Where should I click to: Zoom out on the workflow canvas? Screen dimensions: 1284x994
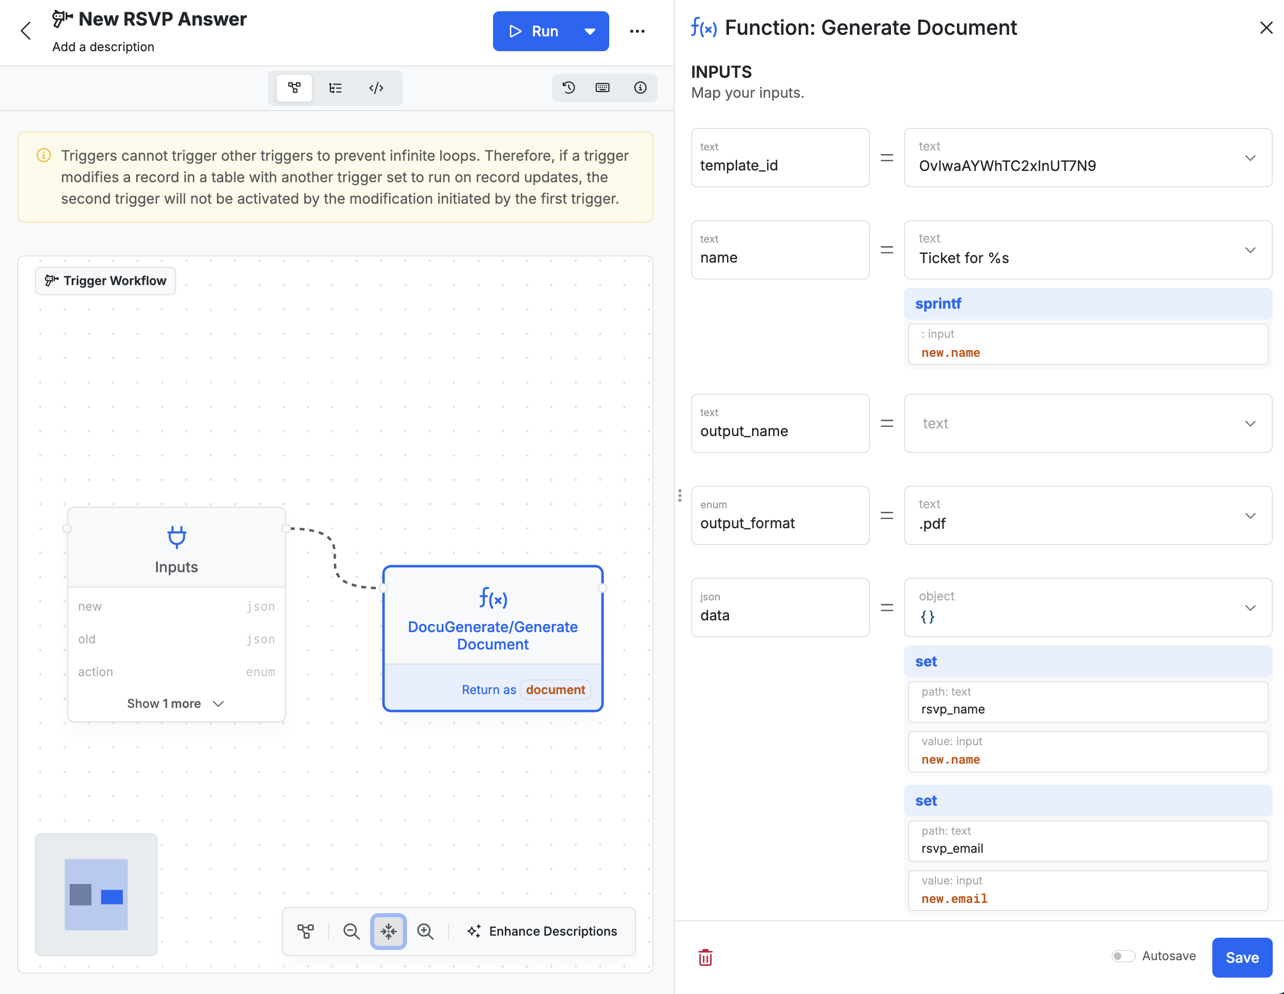(351, 931)
